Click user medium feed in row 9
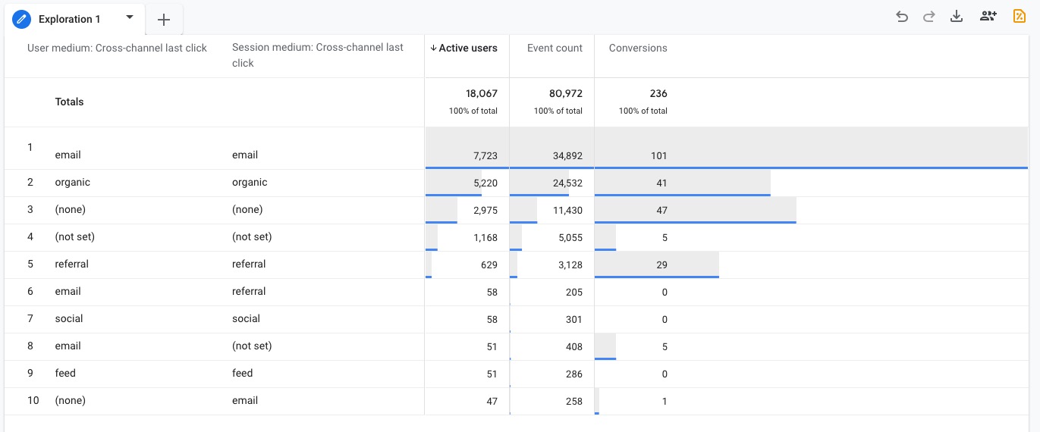Screen dimensions: 1040x432 (x=65, y=373)
